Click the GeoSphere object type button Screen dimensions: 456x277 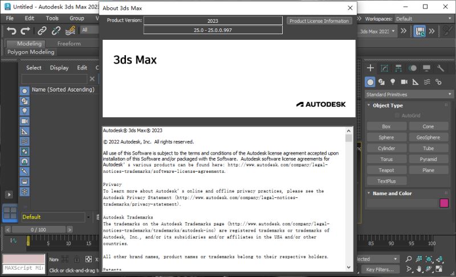pyautogui.click(x=429, y=138)
